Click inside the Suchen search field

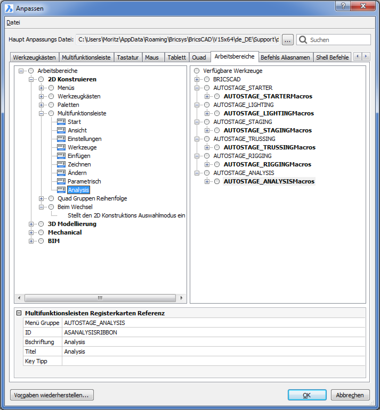click(x=333, y=40)
